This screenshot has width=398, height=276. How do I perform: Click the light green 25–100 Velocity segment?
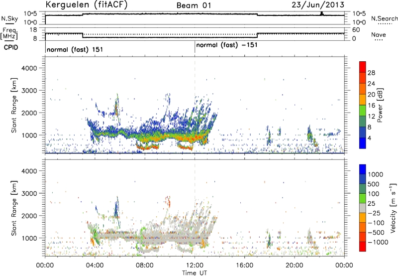[363, 198]
